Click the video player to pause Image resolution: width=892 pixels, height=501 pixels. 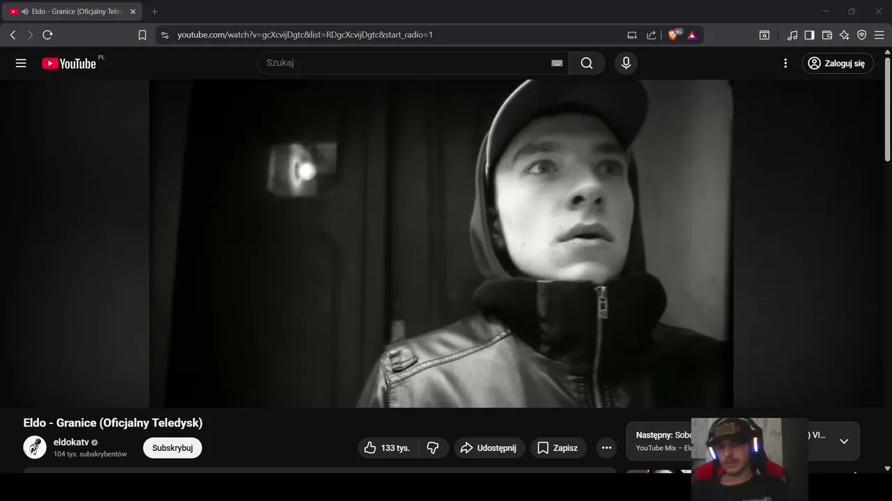[441, 244]
